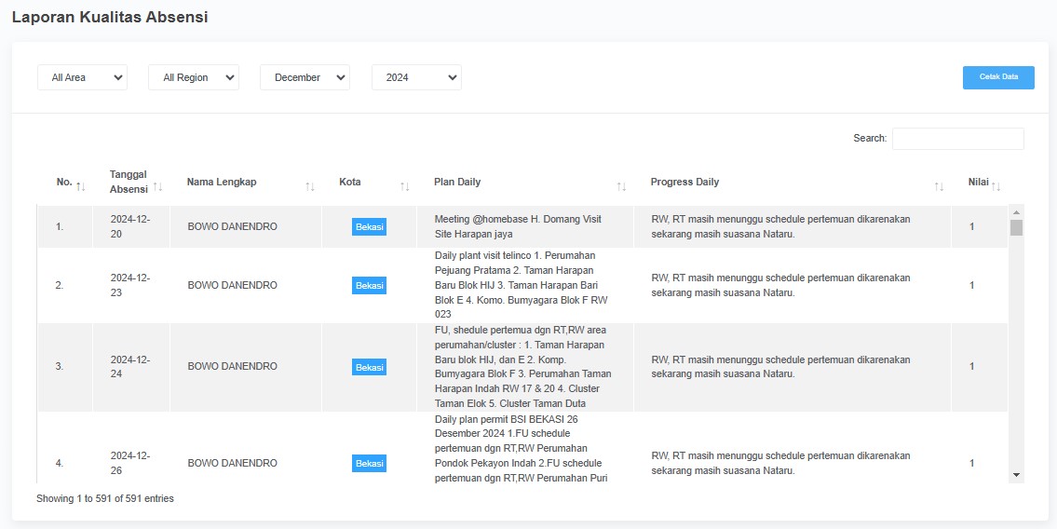Sort by Progress Daily arrows icon
The width and height of the screenshot is (1057, 529).
(939, 187)
